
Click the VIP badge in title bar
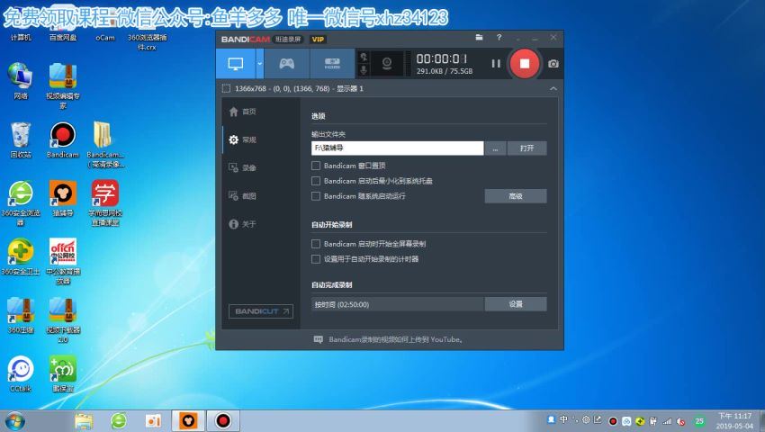(318, 39)
